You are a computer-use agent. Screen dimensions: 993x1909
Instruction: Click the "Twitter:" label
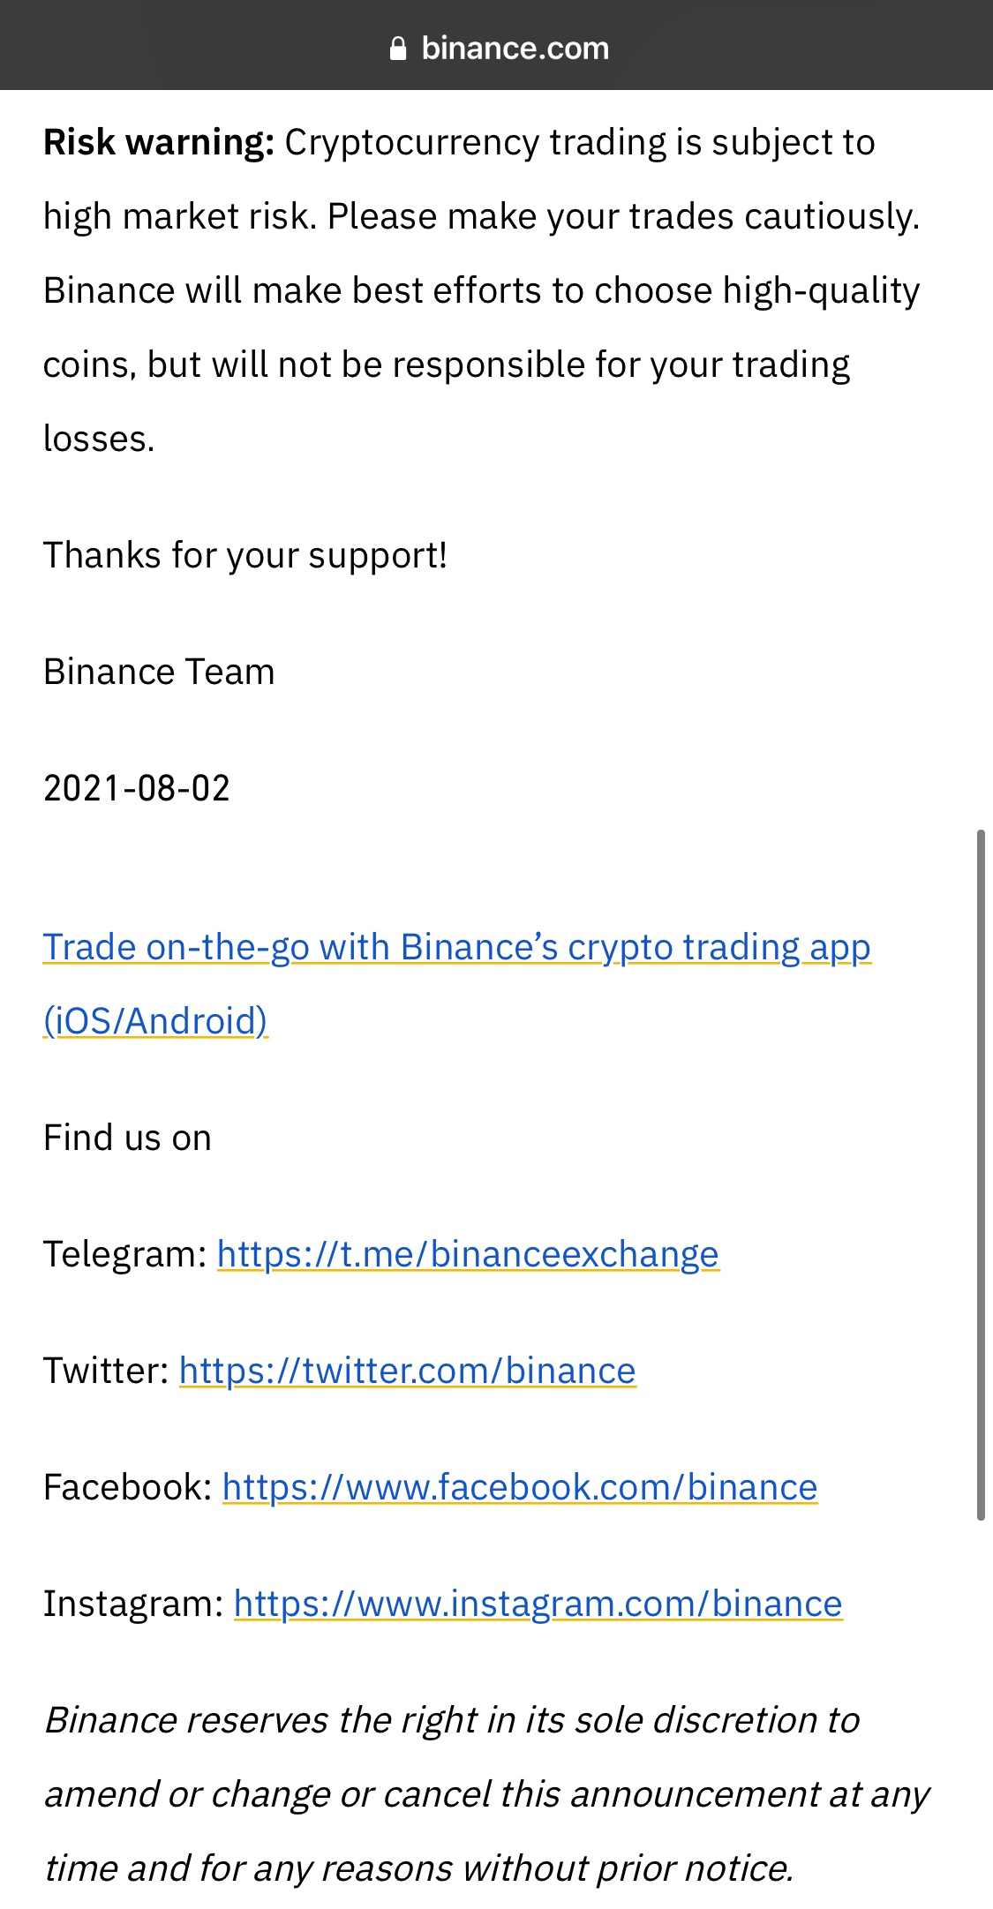point(106,1371)
